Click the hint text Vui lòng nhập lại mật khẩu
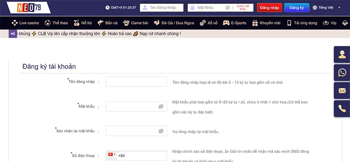This screenshot has height=162, width=350. tap(196, 132)
